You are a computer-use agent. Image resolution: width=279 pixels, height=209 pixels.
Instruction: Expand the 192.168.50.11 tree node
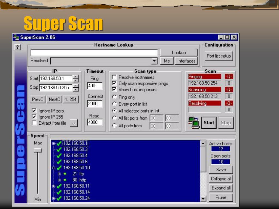coord(54,186)
